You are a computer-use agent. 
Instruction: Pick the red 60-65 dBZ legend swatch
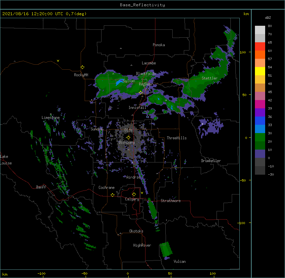click(x=260, y=47)
